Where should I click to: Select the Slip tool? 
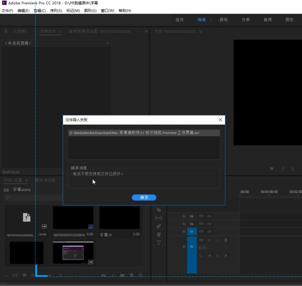click(x=158, y=218)
